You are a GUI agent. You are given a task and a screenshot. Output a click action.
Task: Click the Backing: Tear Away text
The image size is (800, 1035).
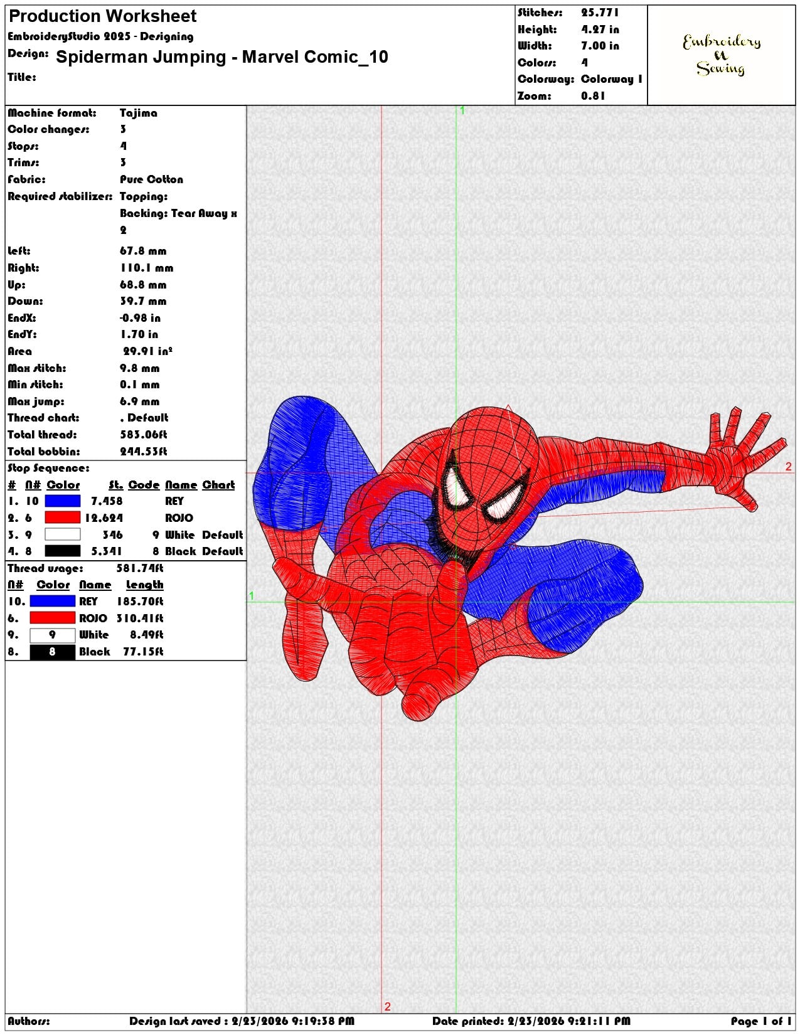point(179,213)
